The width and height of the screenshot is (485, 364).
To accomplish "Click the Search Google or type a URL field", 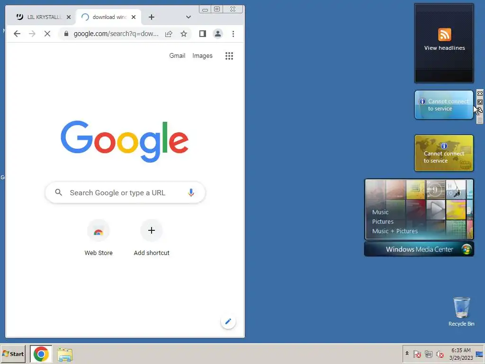I will pyautogui.click(x=125, y=192).
